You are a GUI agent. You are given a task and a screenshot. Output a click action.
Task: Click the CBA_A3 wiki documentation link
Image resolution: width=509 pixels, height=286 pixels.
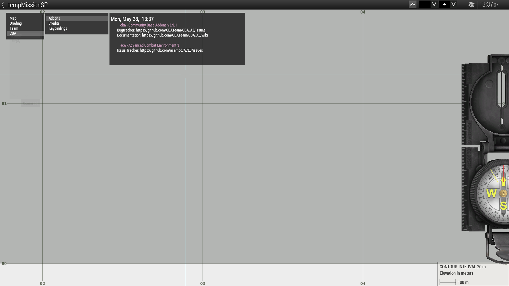click(x=175, y=35)
